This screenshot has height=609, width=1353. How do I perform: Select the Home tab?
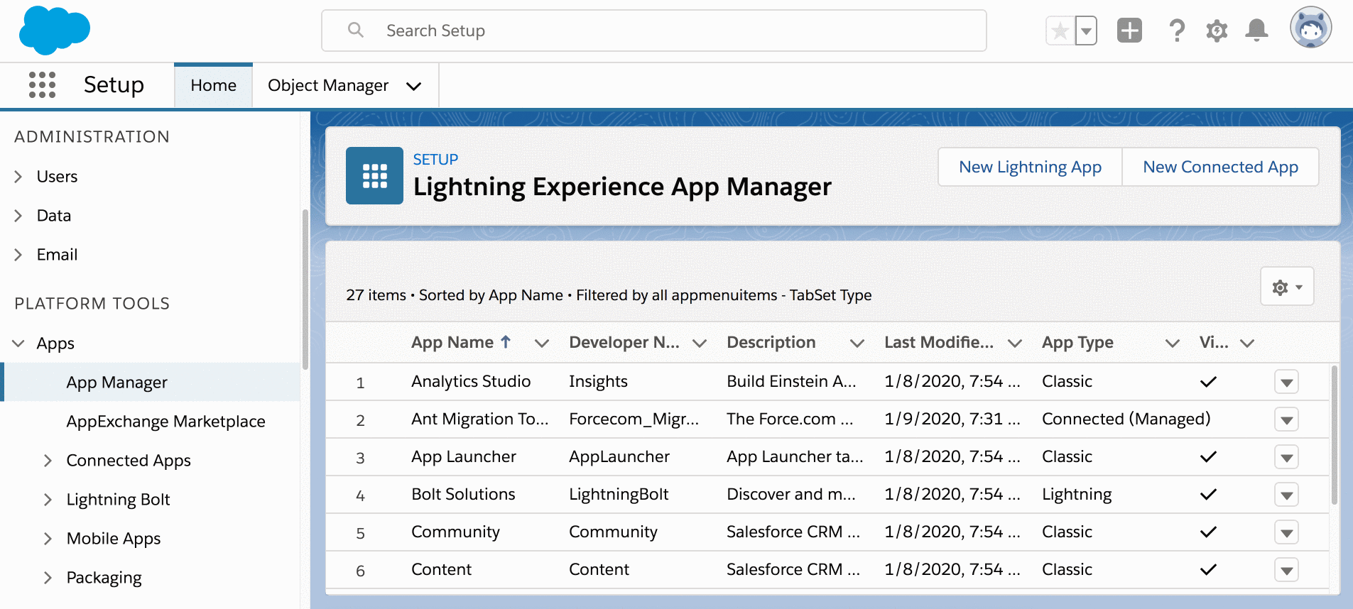tap(213, 85)
